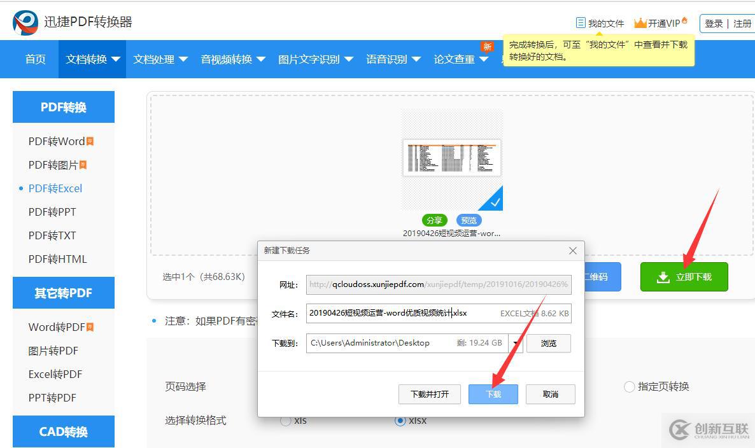Open PDF转PPT in sidebar

tap(52, 212)
